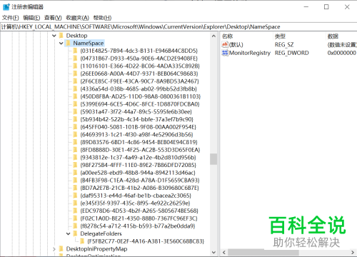This screenshot has width=357, height=257.
Task: Click folder icon of DesktopIniPropertyMap key
Action: point(61,249)
